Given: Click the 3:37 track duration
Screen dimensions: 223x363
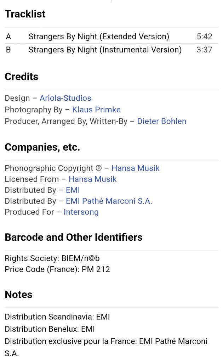Looking at the screenshot, I should click(x=204, y=50).
